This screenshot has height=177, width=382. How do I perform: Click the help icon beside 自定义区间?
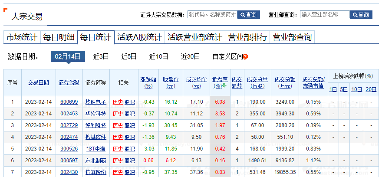(x=245, y=57)
